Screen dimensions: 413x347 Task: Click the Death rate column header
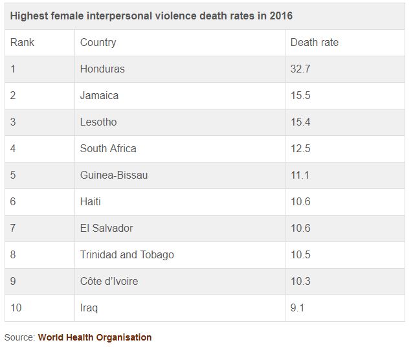[x=314, y=43]
